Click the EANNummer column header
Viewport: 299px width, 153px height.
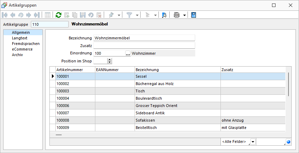point(115,70)
